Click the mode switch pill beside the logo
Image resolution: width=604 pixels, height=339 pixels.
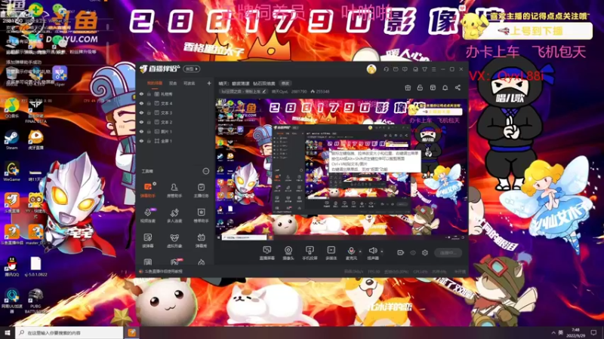tap(192, 69)
